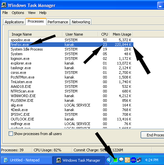The image size is (164, 165).
Task: Sort by the User Name column header
Action: [80, 34]
